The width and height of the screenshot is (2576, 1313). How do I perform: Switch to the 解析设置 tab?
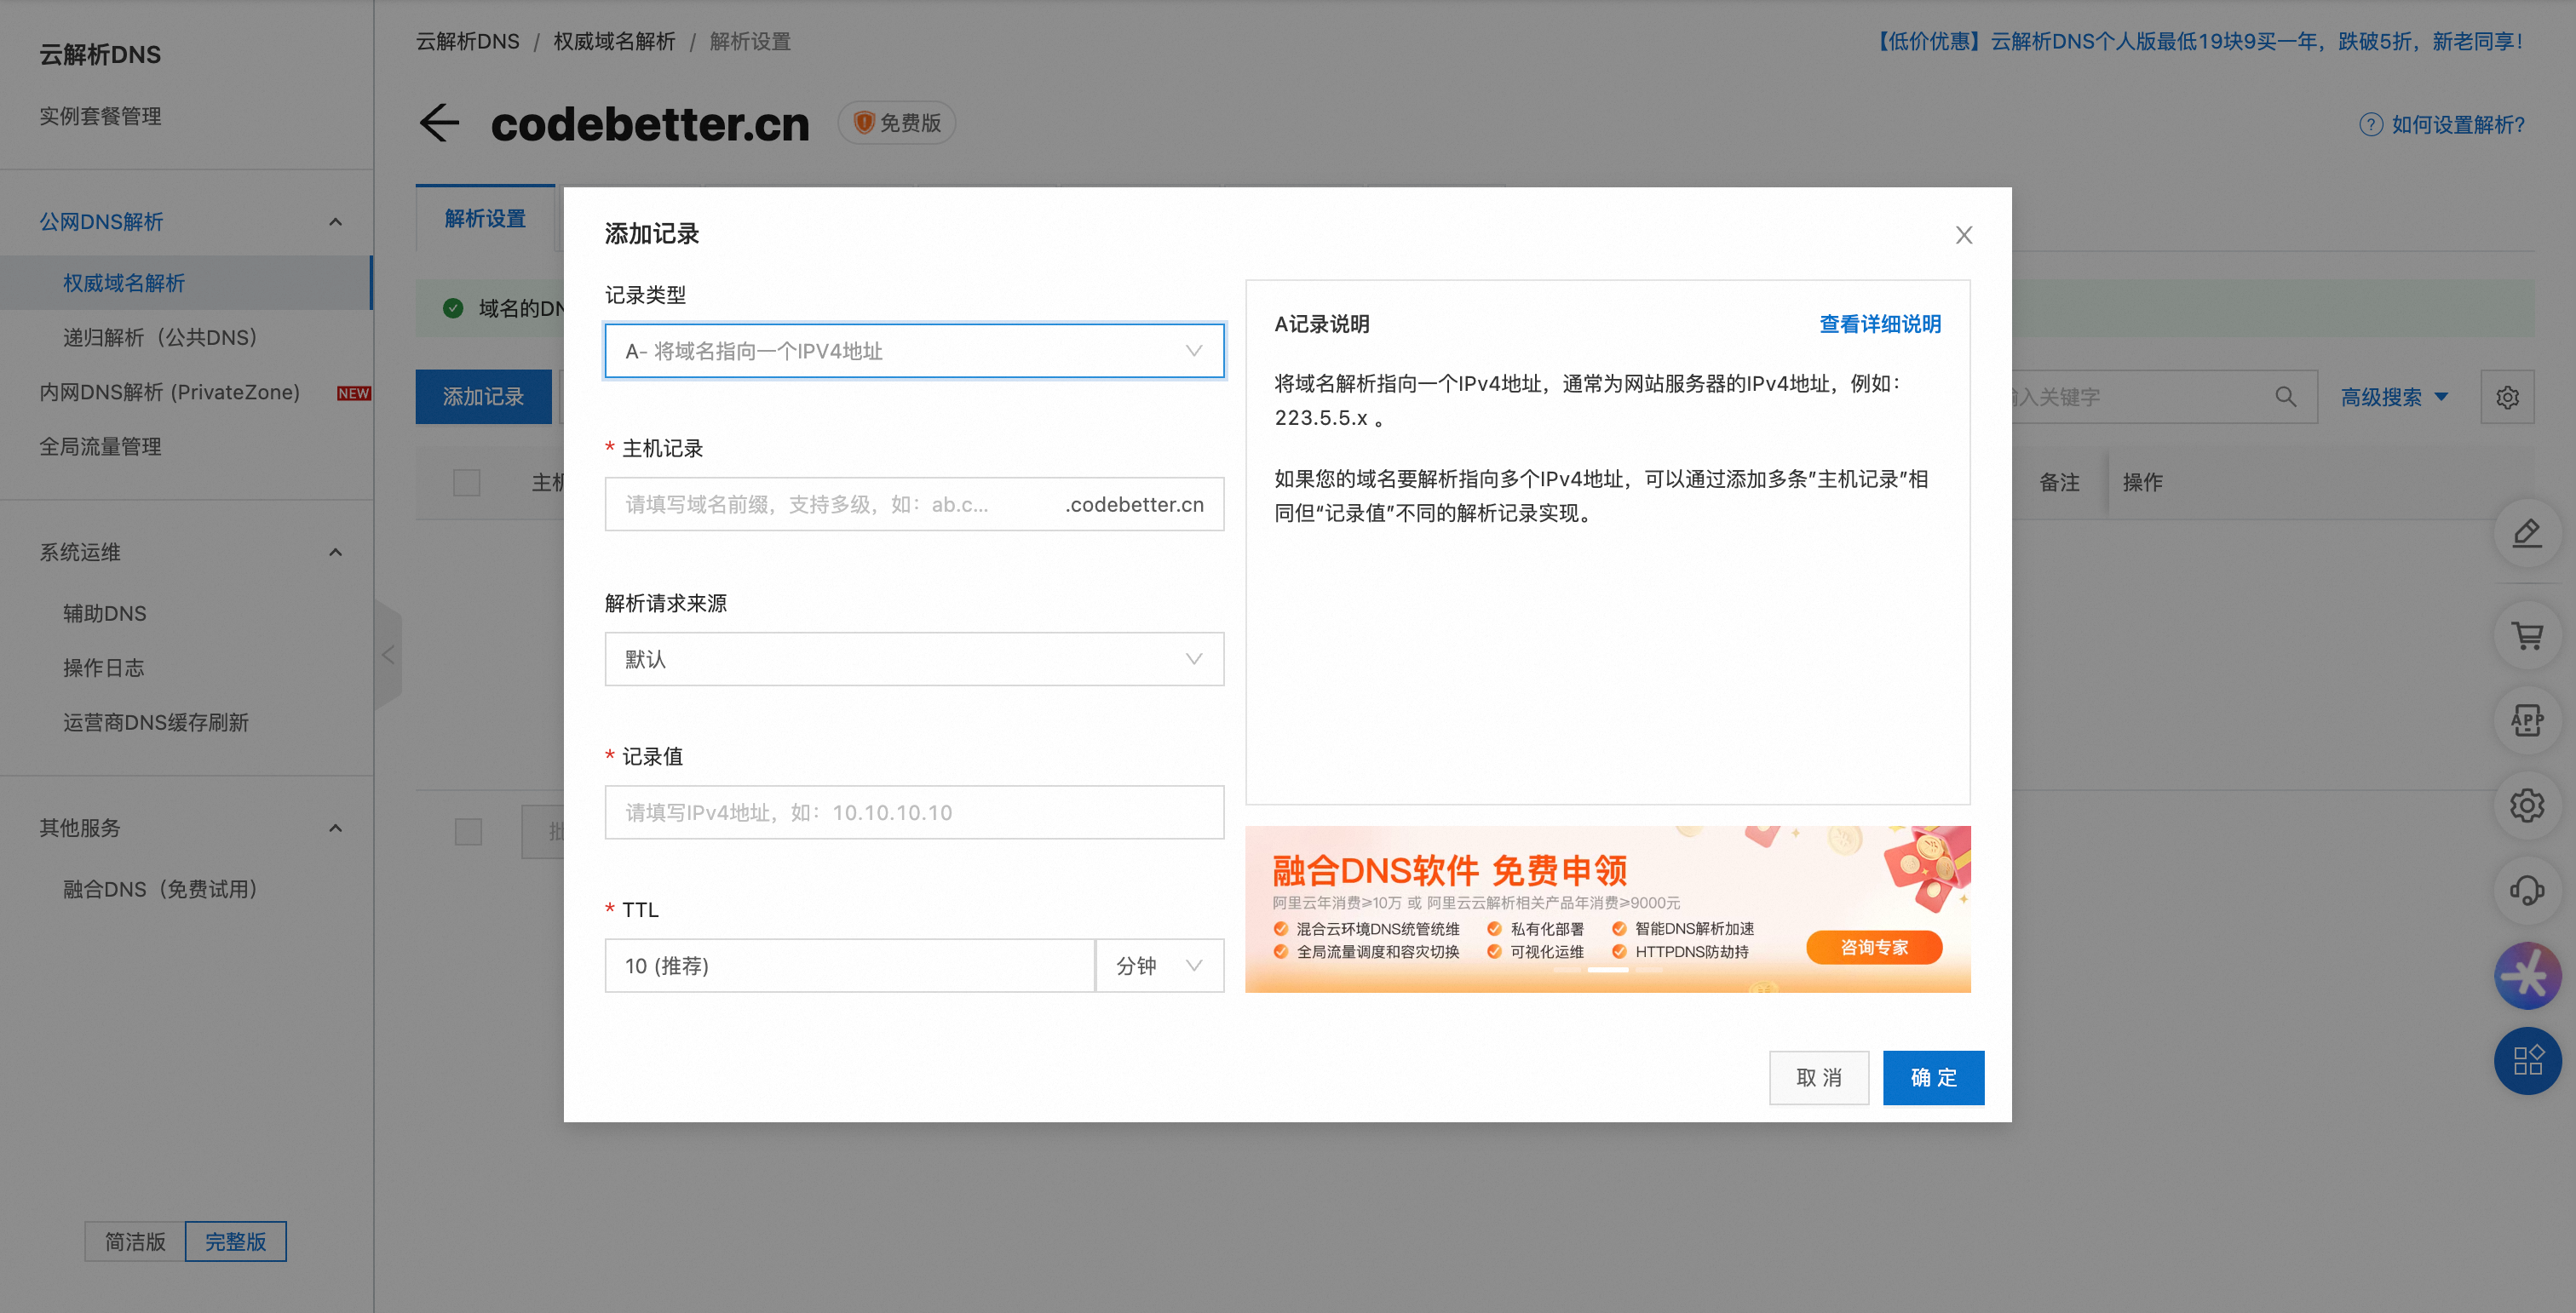click(x=485, y=219)
